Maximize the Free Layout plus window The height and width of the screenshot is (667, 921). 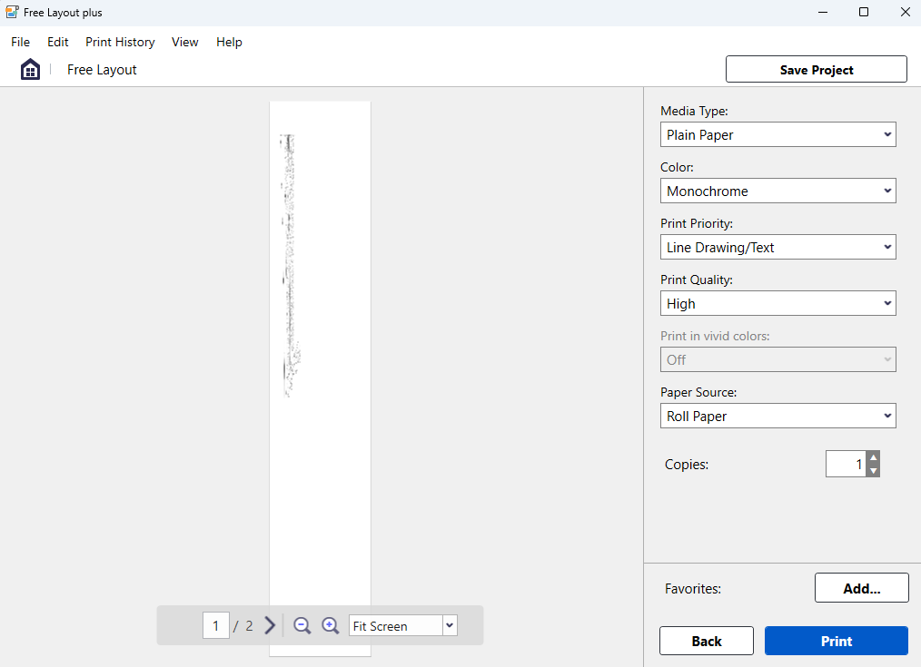(x=864, y=13)
